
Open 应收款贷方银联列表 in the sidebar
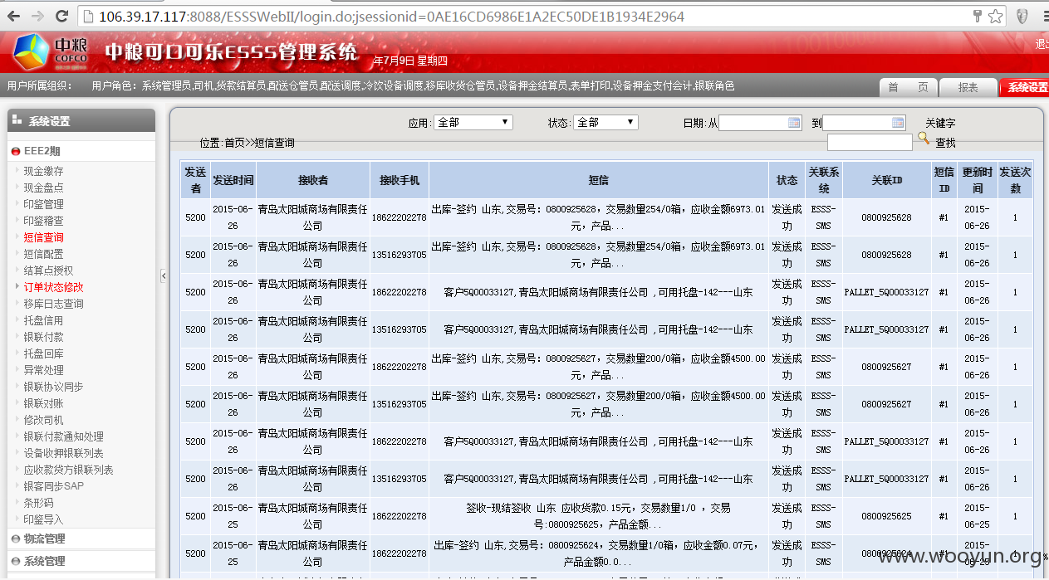[68, 470]
